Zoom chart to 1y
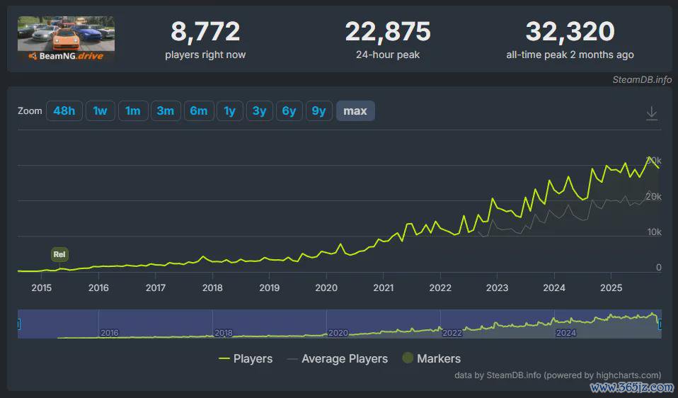 230,111
